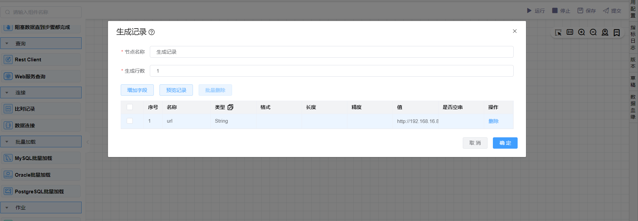
Task: Select the 阻塞数据直到步骤都完成 component
Action: (x=41, y=27)
